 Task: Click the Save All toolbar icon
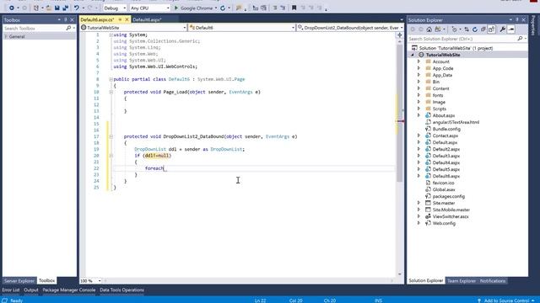click(65, 8)
